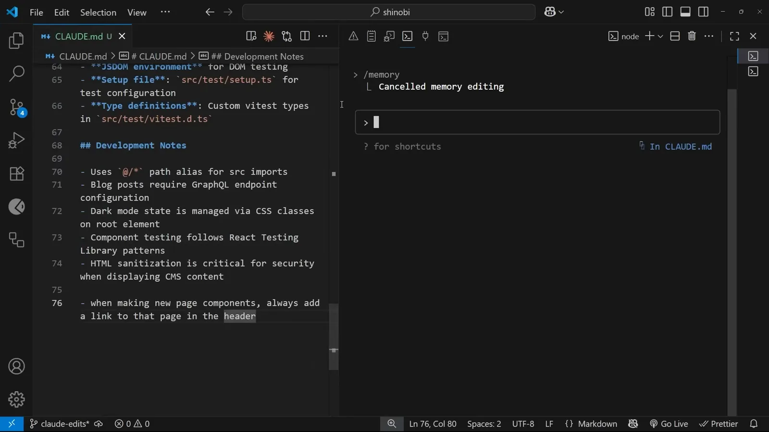This screenshot has height=432, width=769.
Task: Select the first terminal instance in list
Action: tap(753, 56)
